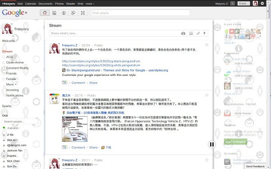Viewport: 271px width, 169px height.
Task: Open Mail in the top bar
Action: (x=20, y=4)
